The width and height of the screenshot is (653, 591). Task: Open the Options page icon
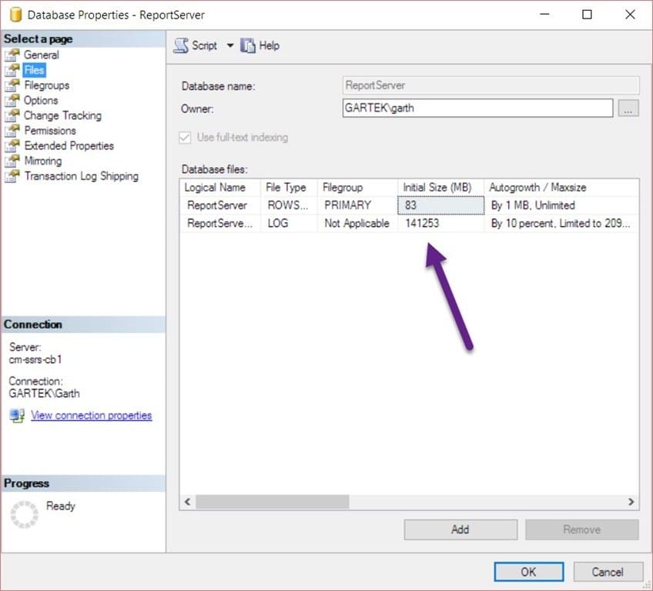[12, 100]
